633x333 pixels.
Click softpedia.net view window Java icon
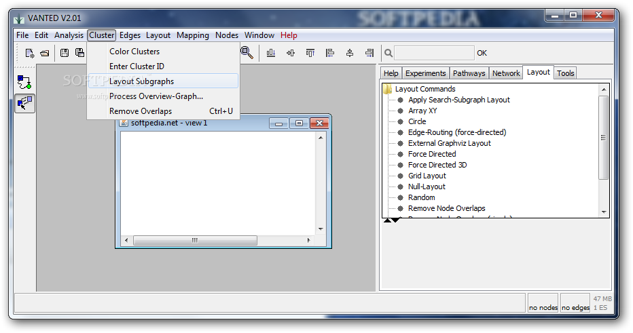[x=124, y=123]
